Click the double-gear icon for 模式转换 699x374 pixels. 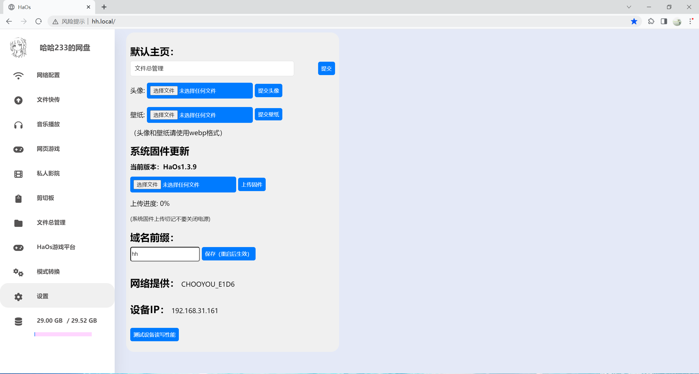tap(18, 272)
